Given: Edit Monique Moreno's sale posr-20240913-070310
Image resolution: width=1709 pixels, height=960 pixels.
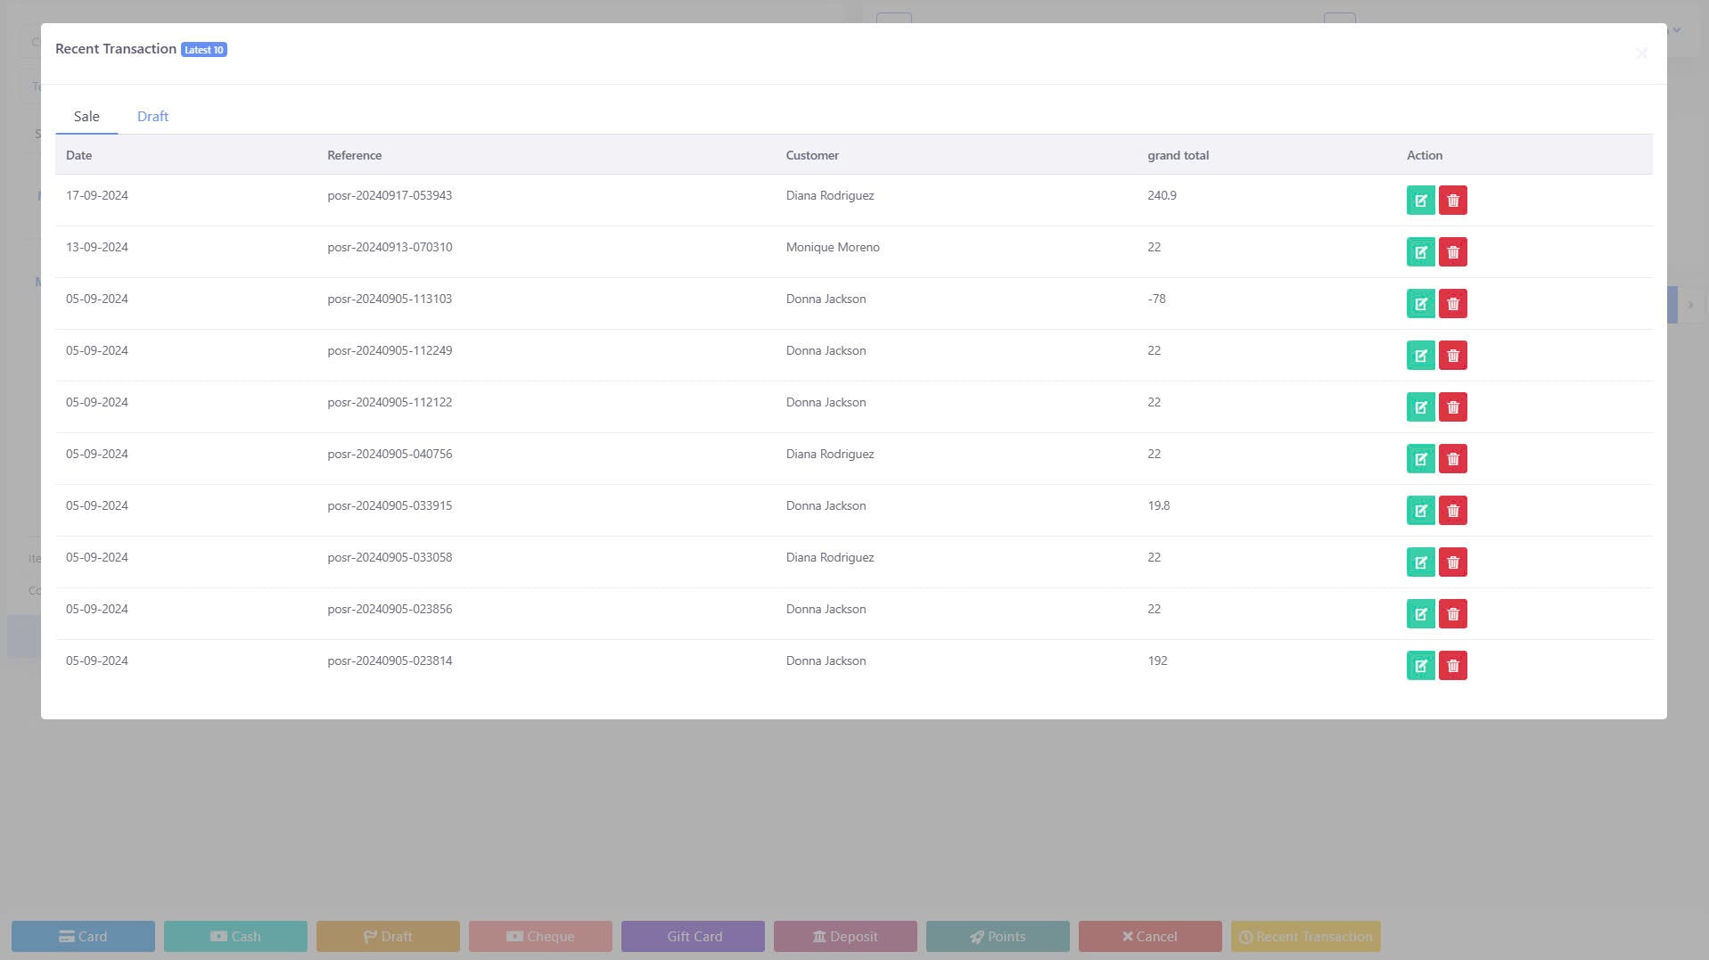Looking at the screenshot, I should point(1420,252).
